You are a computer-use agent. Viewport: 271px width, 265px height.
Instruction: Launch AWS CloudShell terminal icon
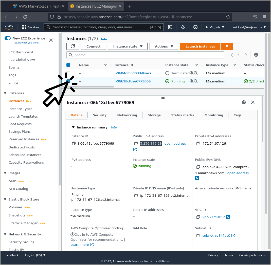click(x=170, y=27)
